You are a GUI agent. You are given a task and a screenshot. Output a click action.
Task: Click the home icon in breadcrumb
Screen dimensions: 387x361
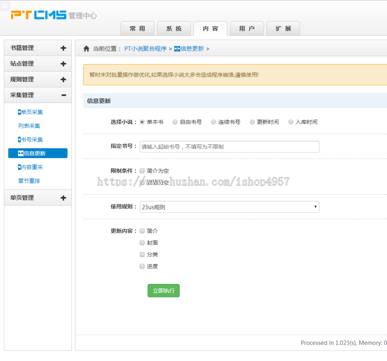86,49
